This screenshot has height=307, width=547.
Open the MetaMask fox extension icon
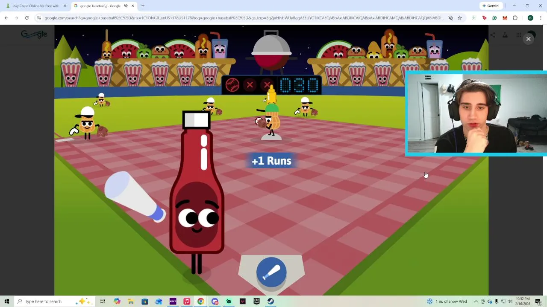pos(505,18)
